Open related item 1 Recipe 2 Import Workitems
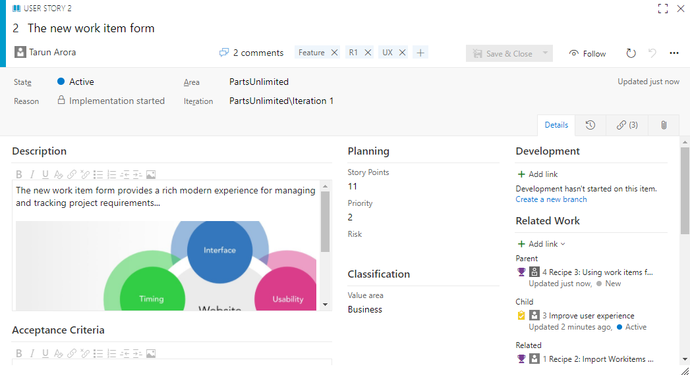The width and height of the screenshot is (690, 375). (x=598, y=359)
